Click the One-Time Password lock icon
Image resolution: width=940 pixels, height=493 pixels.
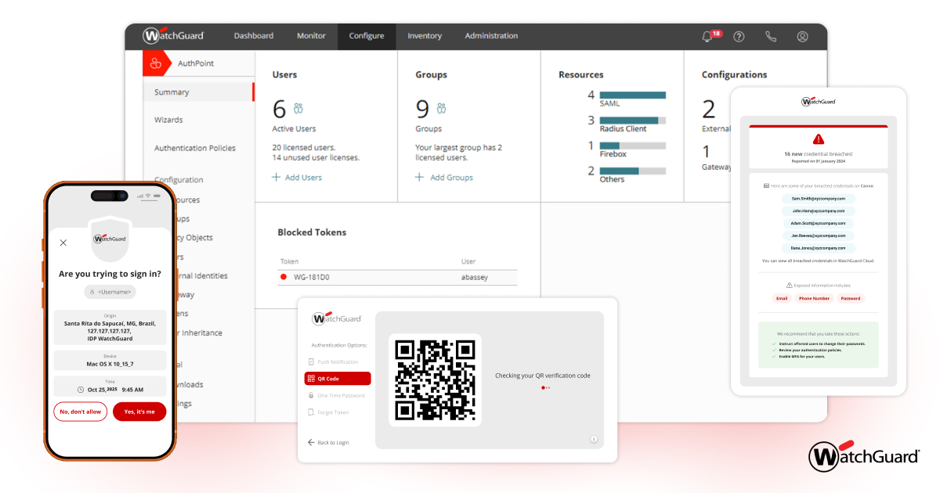(311, 395)
